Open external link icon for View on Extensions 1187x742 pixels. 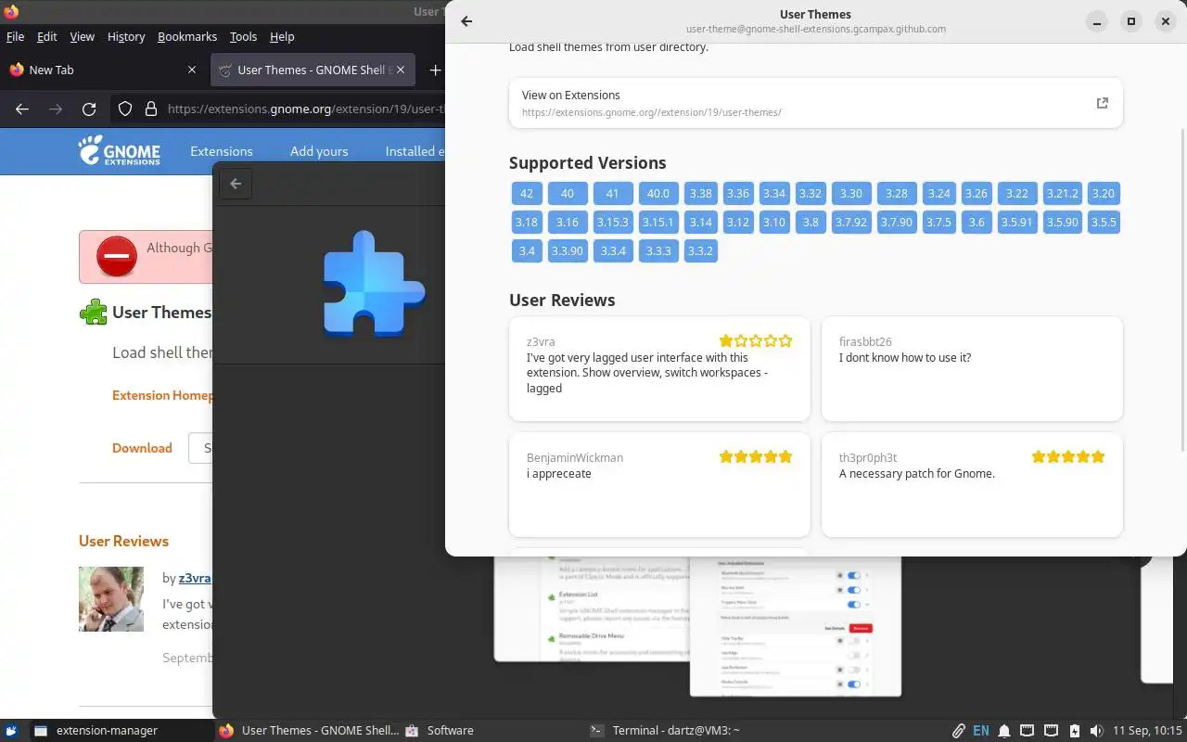1103,103
